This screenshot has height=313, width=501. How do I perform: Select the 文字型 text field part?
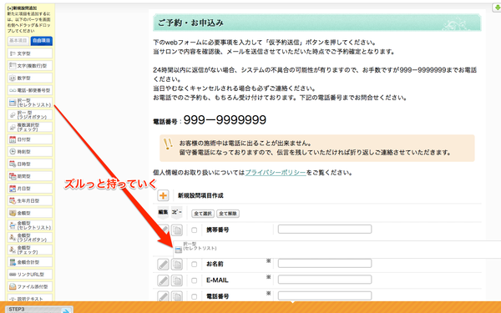tap(30, 53)
